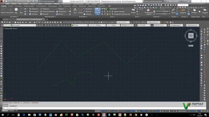
Task: Open Firefox from the taskbar
Action: tap(131, 115)
